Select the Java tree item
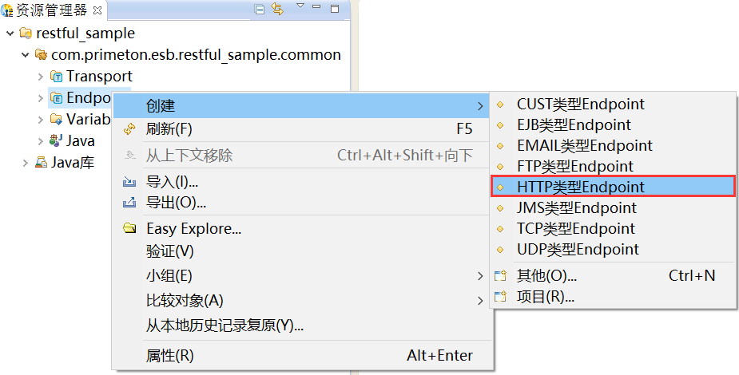This screenshot has width=739, height=375. [80, 141]
